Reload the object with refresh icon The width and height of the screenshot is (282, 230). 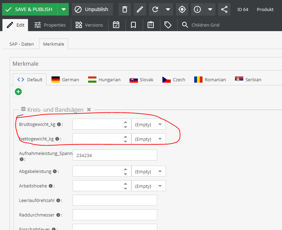tap(156, 9)
